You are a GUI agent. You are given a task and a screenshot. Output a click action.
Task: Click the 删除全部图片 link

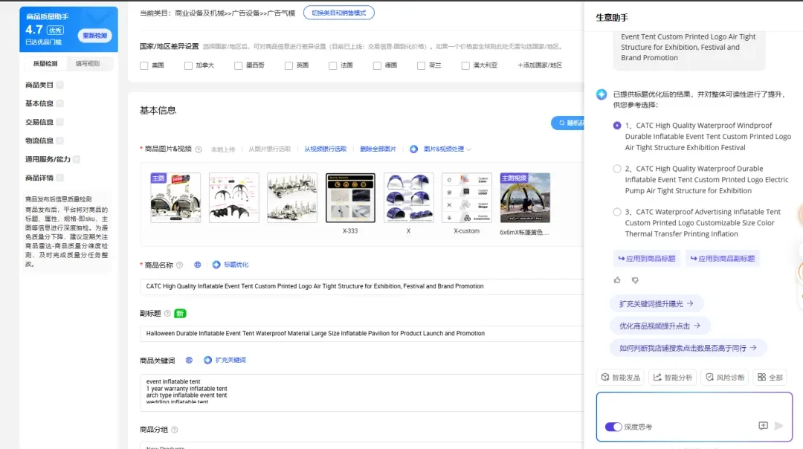[378, 149]
